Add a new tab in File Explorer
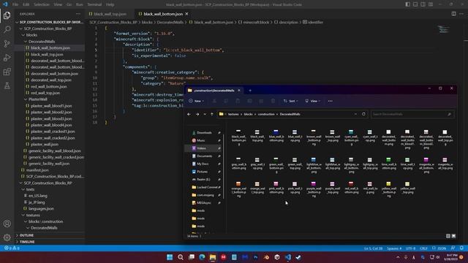Screen dimensions: 468x263 (x=250, y=91)
